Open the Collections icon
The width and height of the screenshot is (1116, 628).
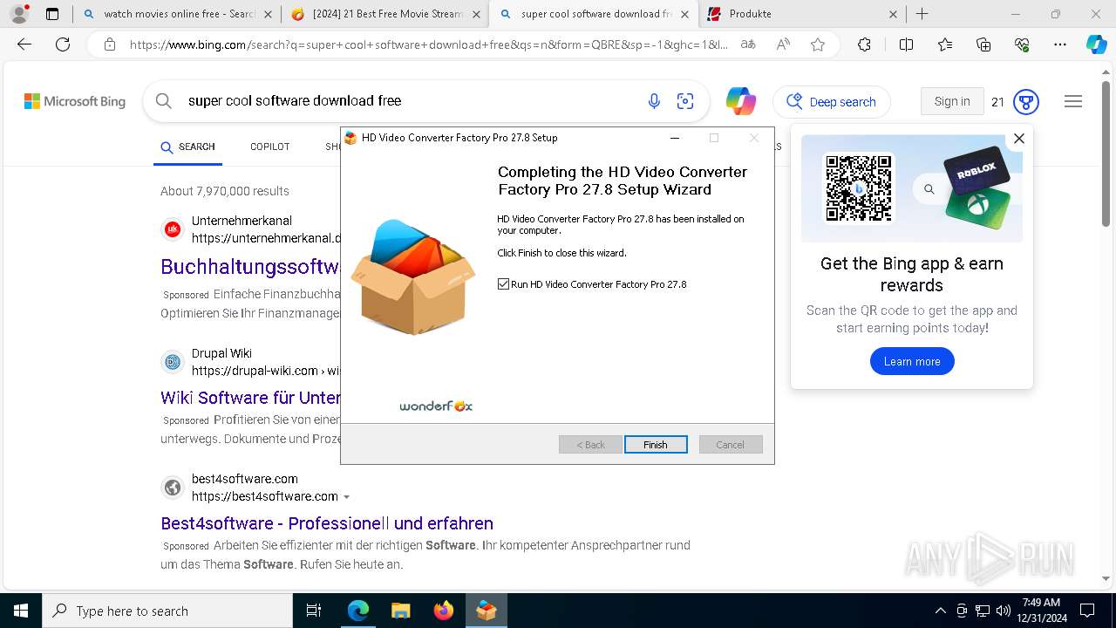(x=983, y=44)
